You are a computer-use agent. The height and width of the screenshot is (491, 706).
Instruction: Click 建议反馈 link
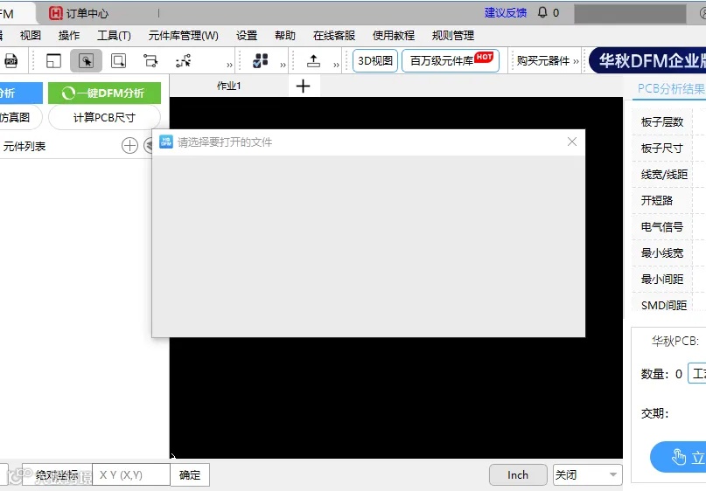(506, 12)
